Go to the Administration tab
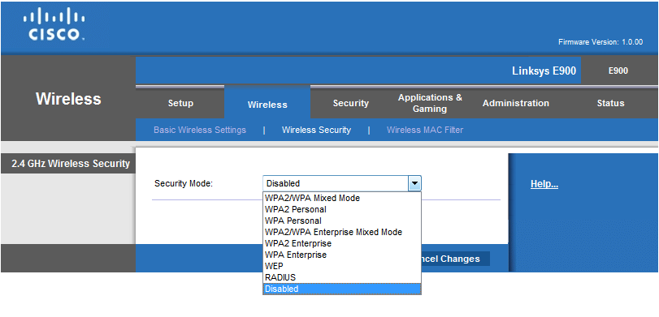This screenshot has height=317, width=659. pyautogui.click(x=516, y=103)
